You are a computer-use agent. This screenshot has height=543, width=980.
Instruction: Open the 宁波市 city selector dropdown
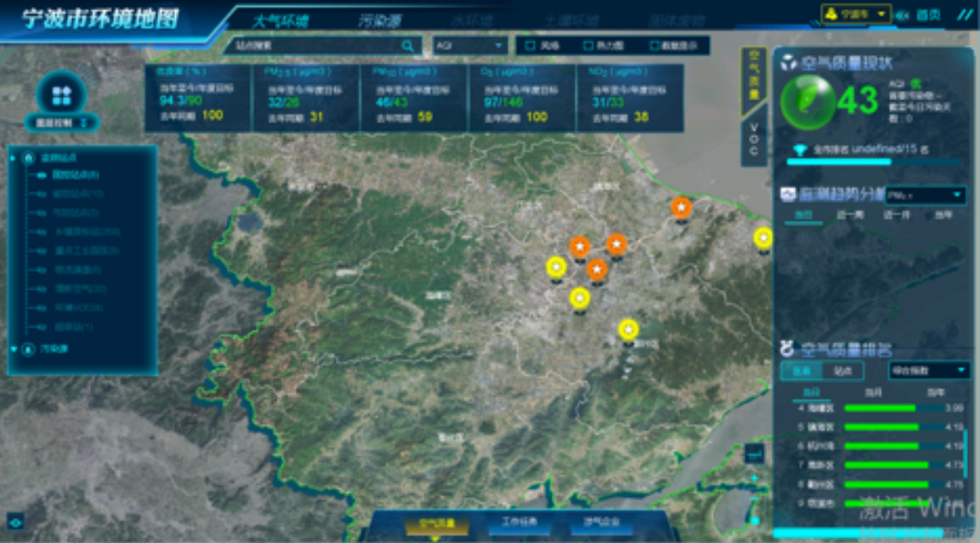pos(855,14)
